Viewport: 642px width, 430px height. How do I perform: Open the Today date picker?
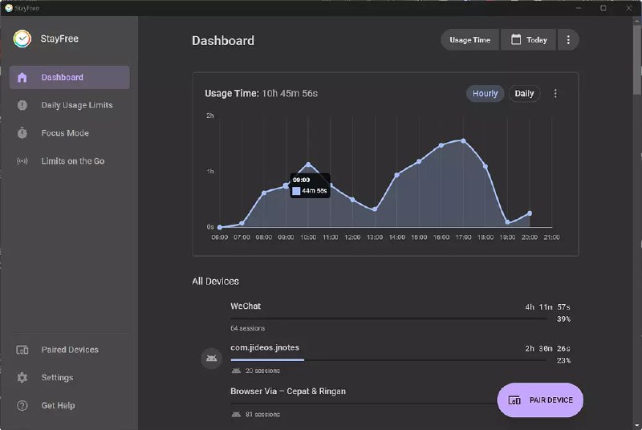point(529,40)
